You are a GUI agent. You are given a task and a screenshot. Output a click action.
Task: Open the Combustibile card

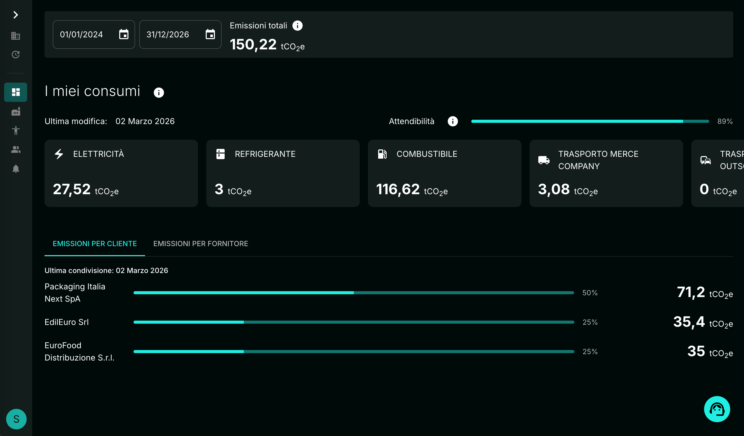tap(444, 173)
